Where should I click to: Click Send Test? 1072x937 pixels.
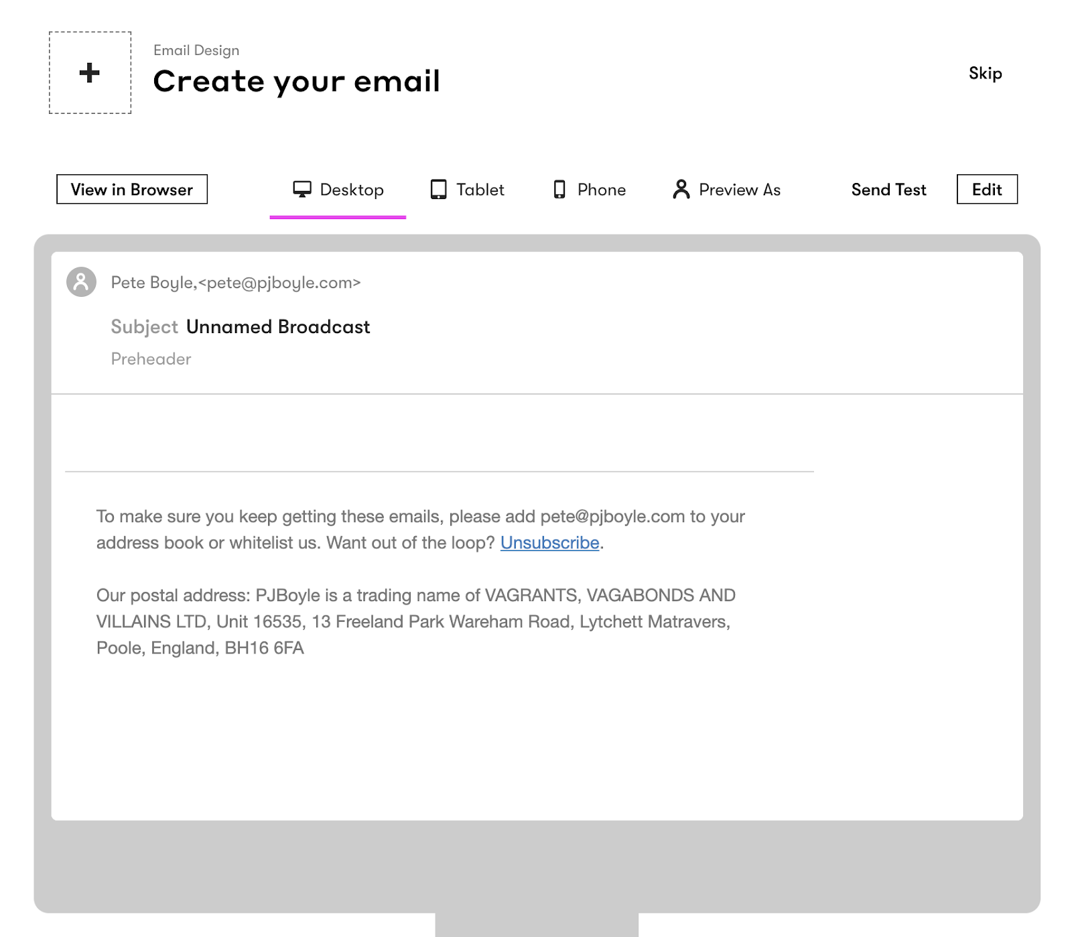(x=888, y=190)
